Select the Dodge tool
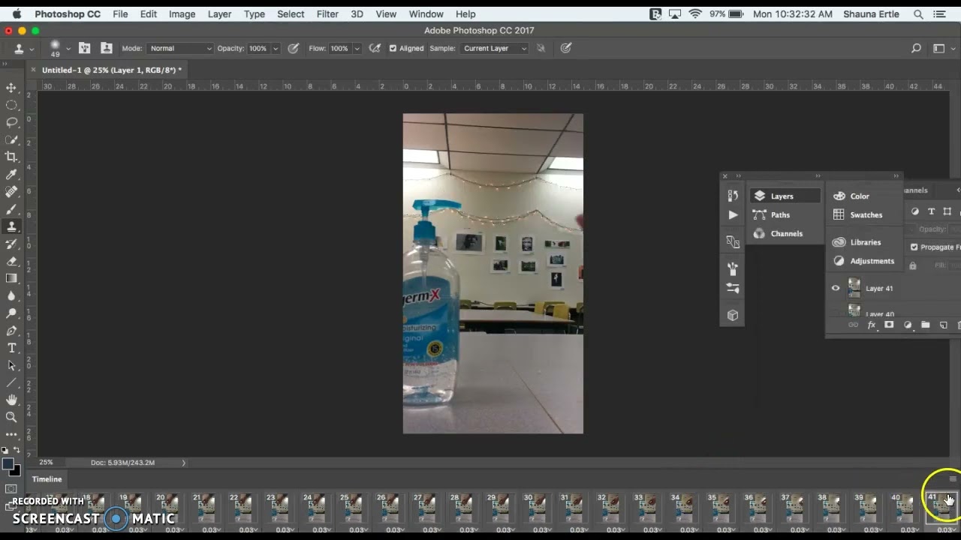Viewport: 961px width, 540px height. coord(11,313)
